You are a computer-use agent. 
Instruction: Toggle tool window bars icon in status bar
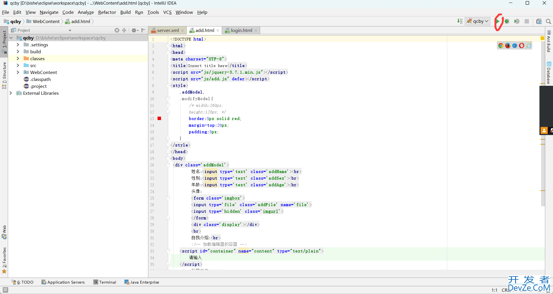[5, 290]
